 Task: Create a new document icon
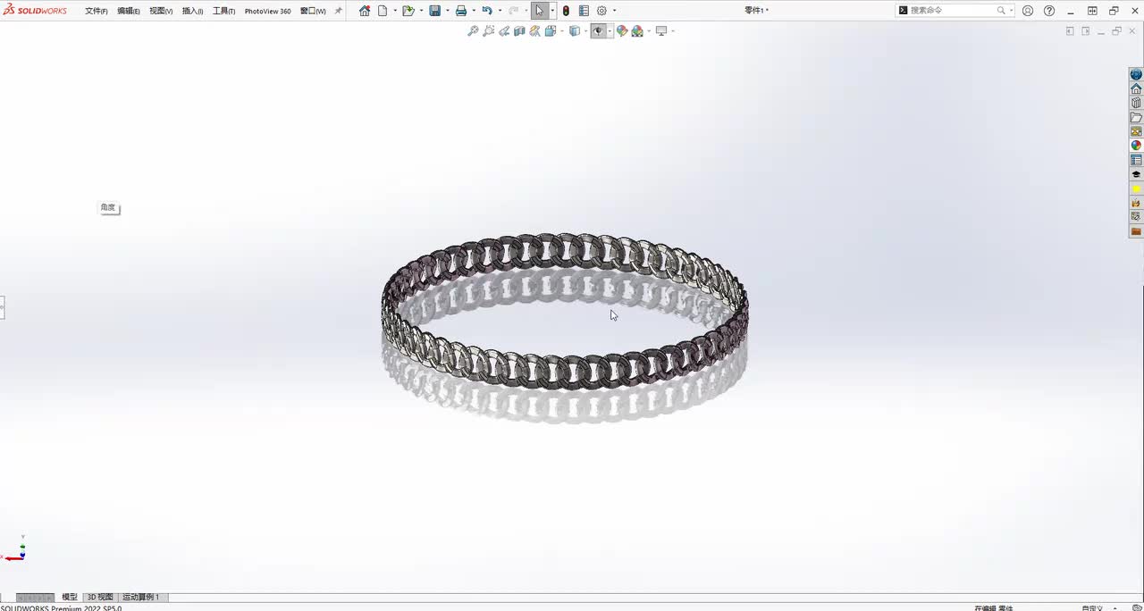383,11
